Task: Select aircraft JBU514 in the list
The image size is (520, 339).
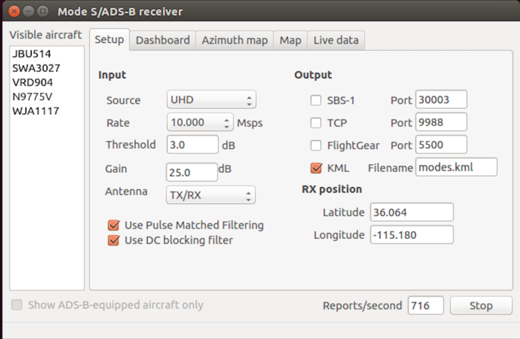Action: pos(25,55)
